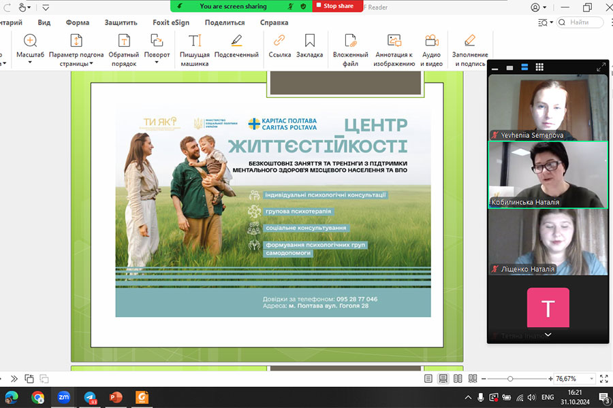Open the Поворот rotate dropdown
613x408 pixels.
pos(157,63)
